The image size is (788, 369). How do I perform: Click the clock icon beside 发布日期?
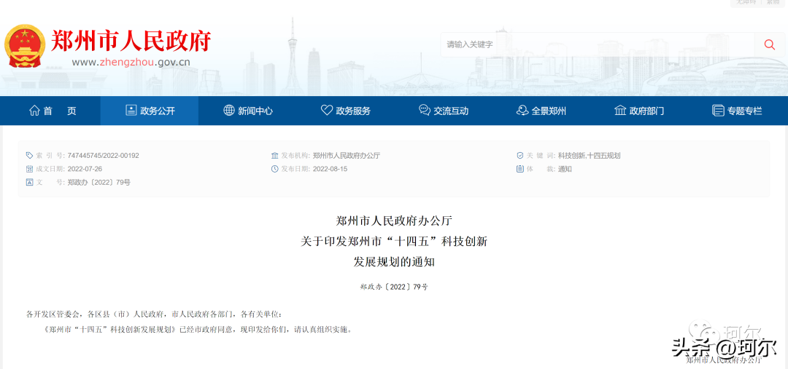[274, 169]
